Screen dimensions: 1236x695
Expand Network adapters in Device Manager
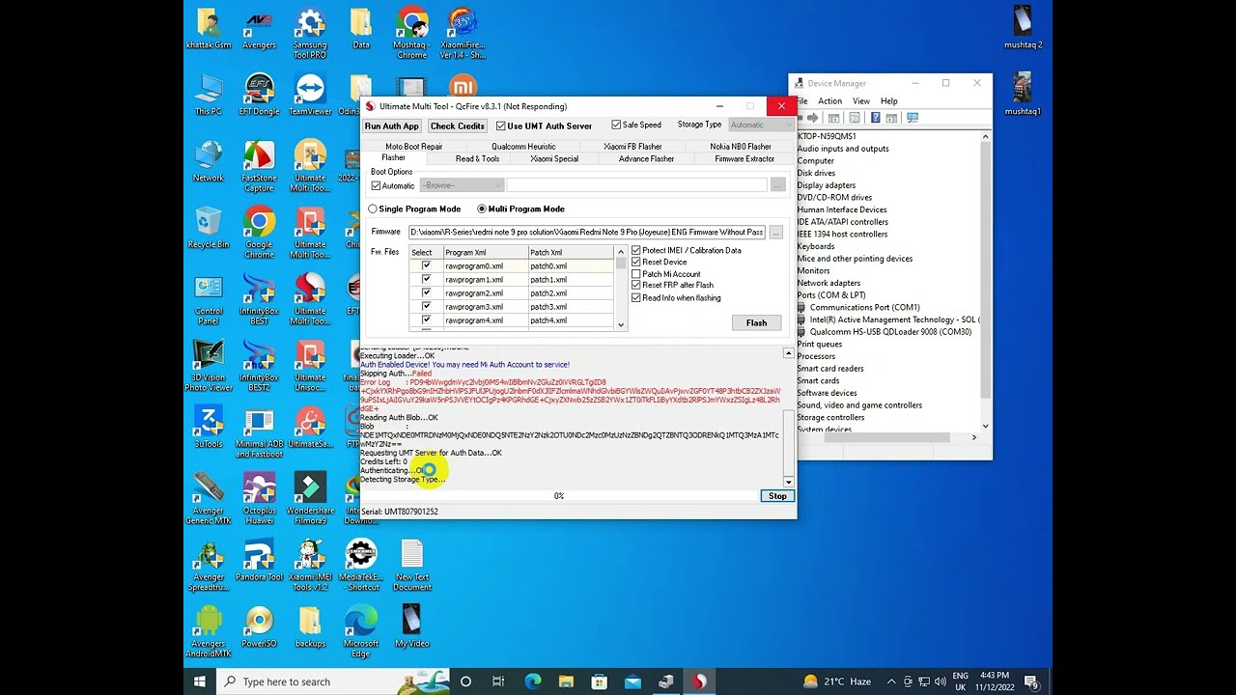tap(829, 283)
